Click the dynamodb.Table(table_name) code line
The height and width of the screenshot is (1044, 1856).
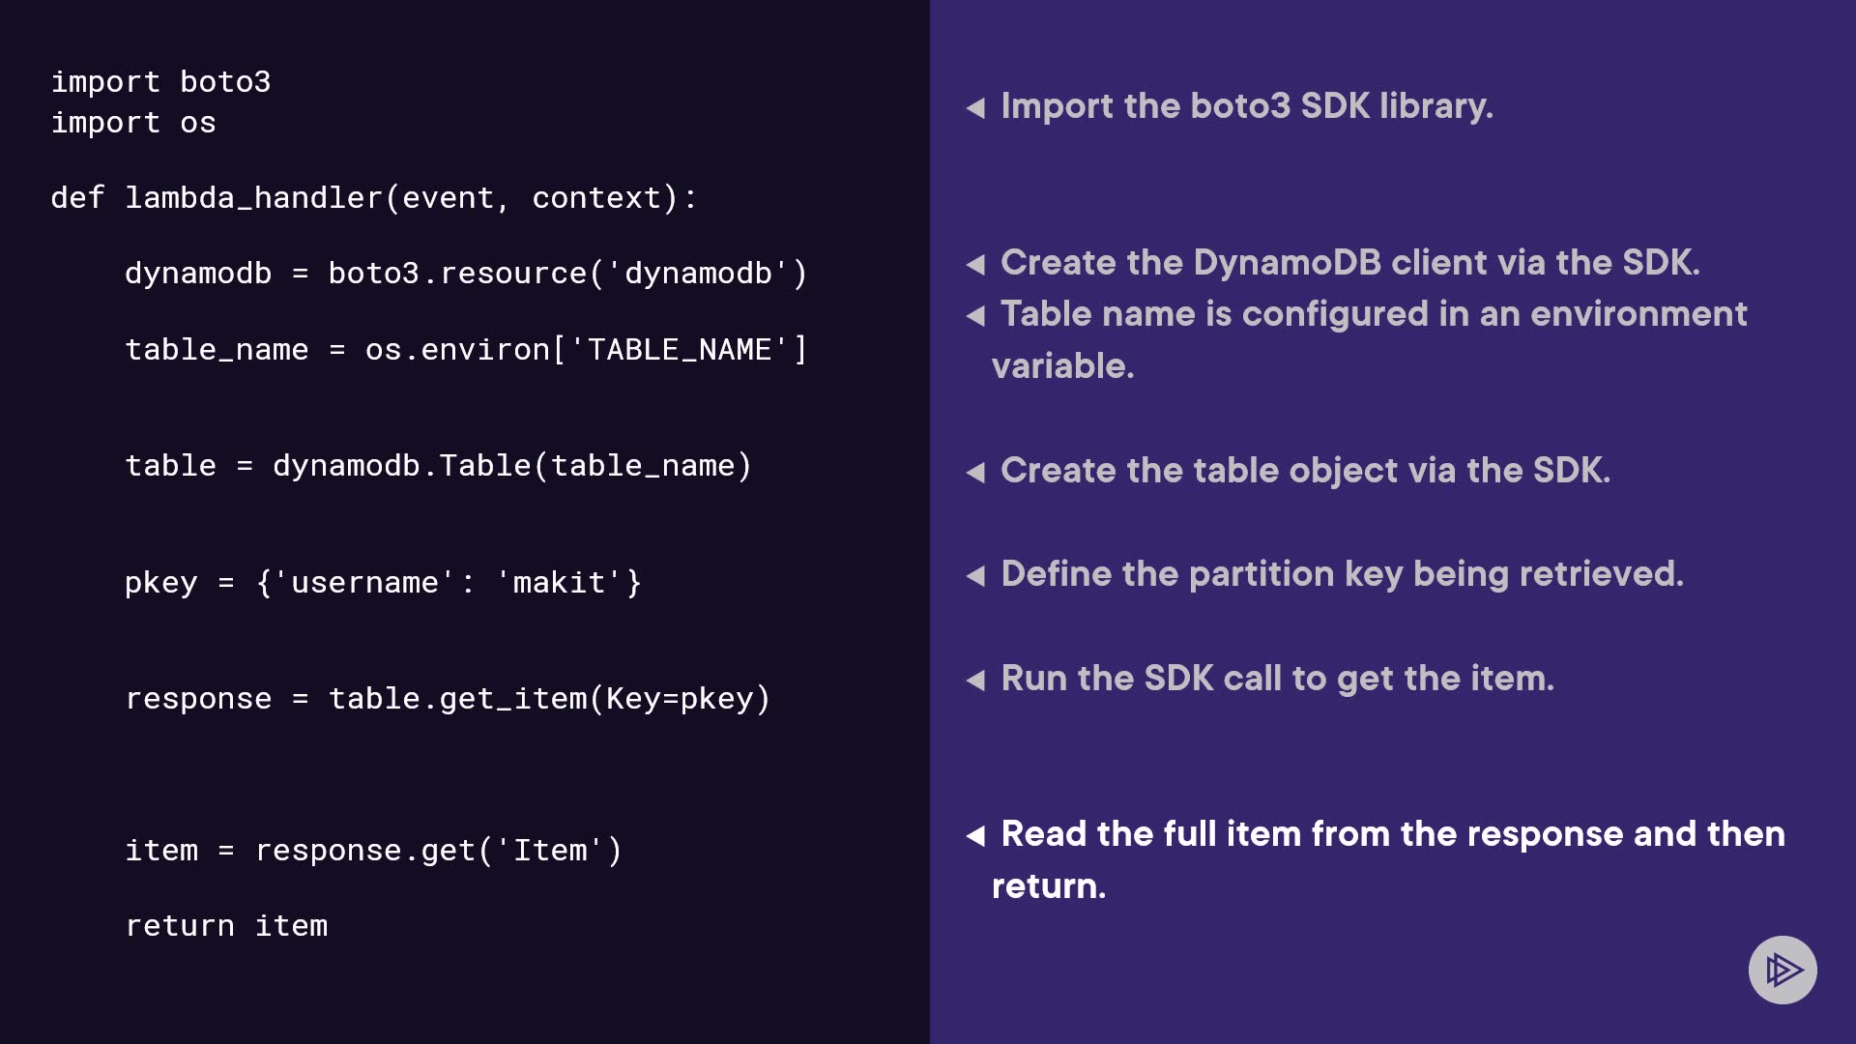click(x=438, y=466)
